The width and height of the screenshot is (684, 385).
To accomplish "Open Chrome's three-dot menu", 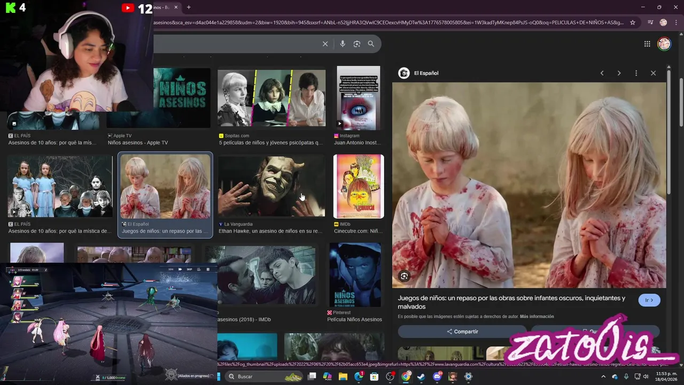I will click(676, 22).
